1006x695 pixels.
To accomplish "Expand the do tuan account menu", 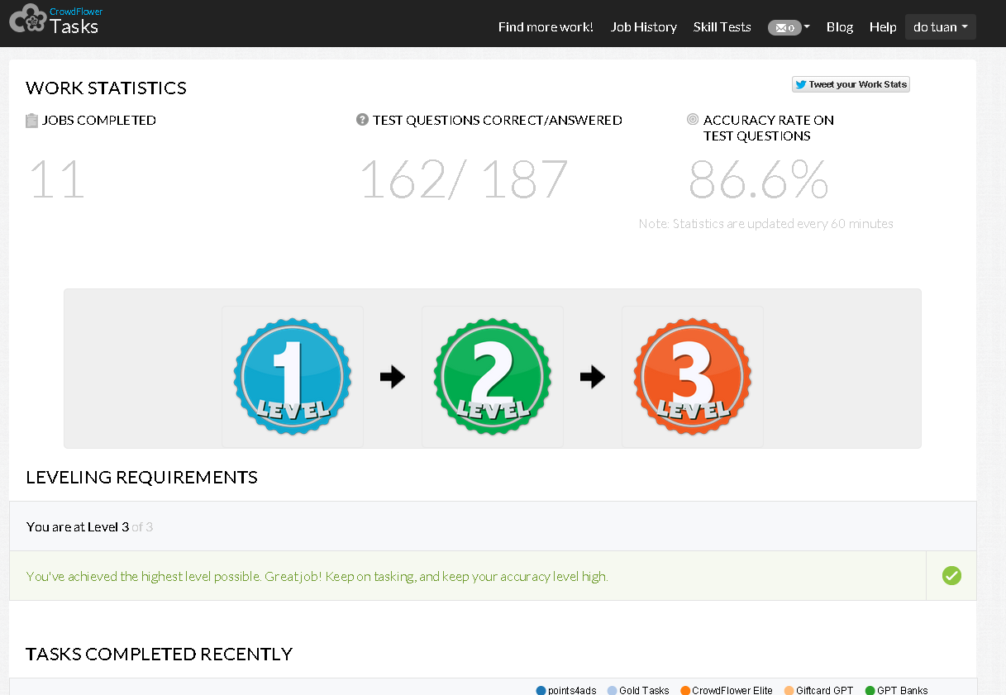I will point(940,27).
